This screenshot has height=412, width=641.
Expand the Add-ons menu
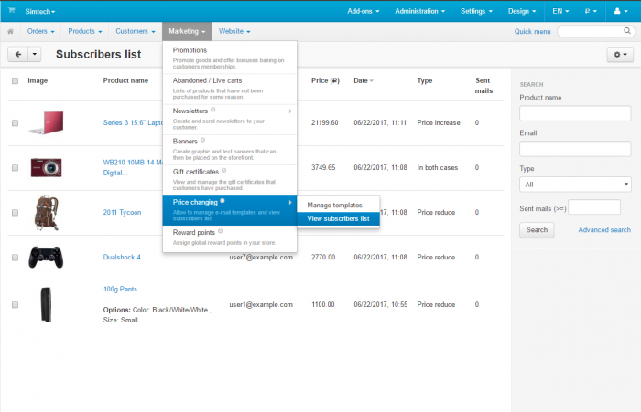click(364, 11)
